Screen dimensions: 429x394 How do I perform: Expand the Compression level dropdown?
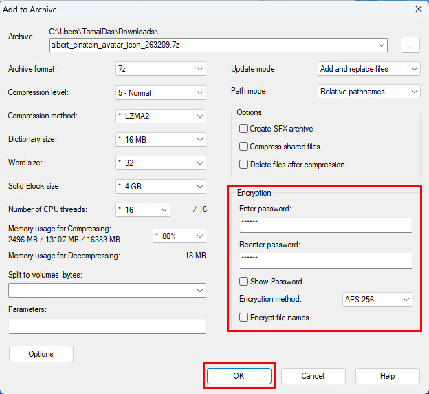[x=161, y=92]
